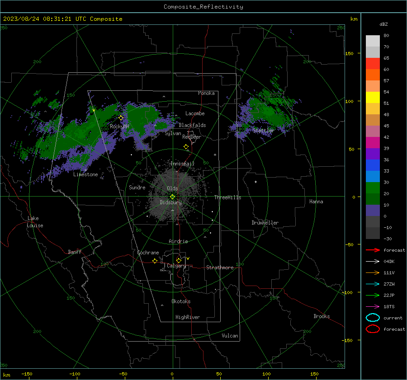Click the HighRiver label

(188, 317)
